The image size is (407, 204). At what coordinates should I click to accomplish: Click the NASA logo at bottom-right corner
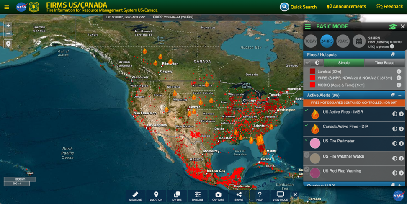(399, 196)
